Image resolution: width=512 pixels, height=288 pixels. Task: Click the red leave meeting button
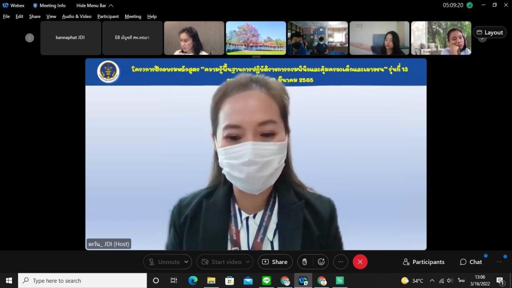[x=360, y=262]
